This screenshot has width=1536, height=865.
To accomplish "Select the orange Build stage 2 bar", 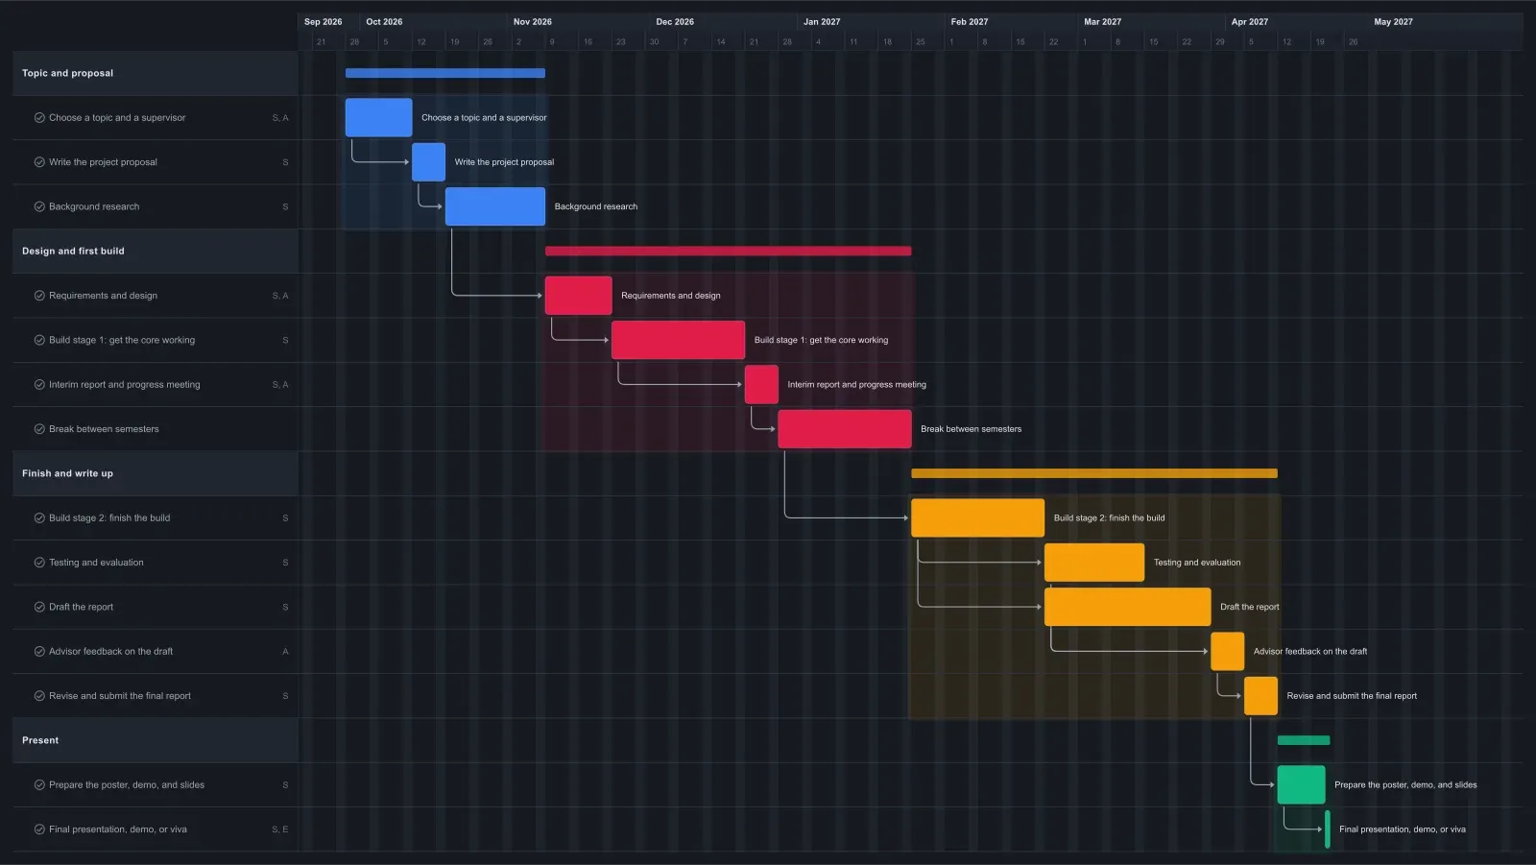I will (978, 518).
